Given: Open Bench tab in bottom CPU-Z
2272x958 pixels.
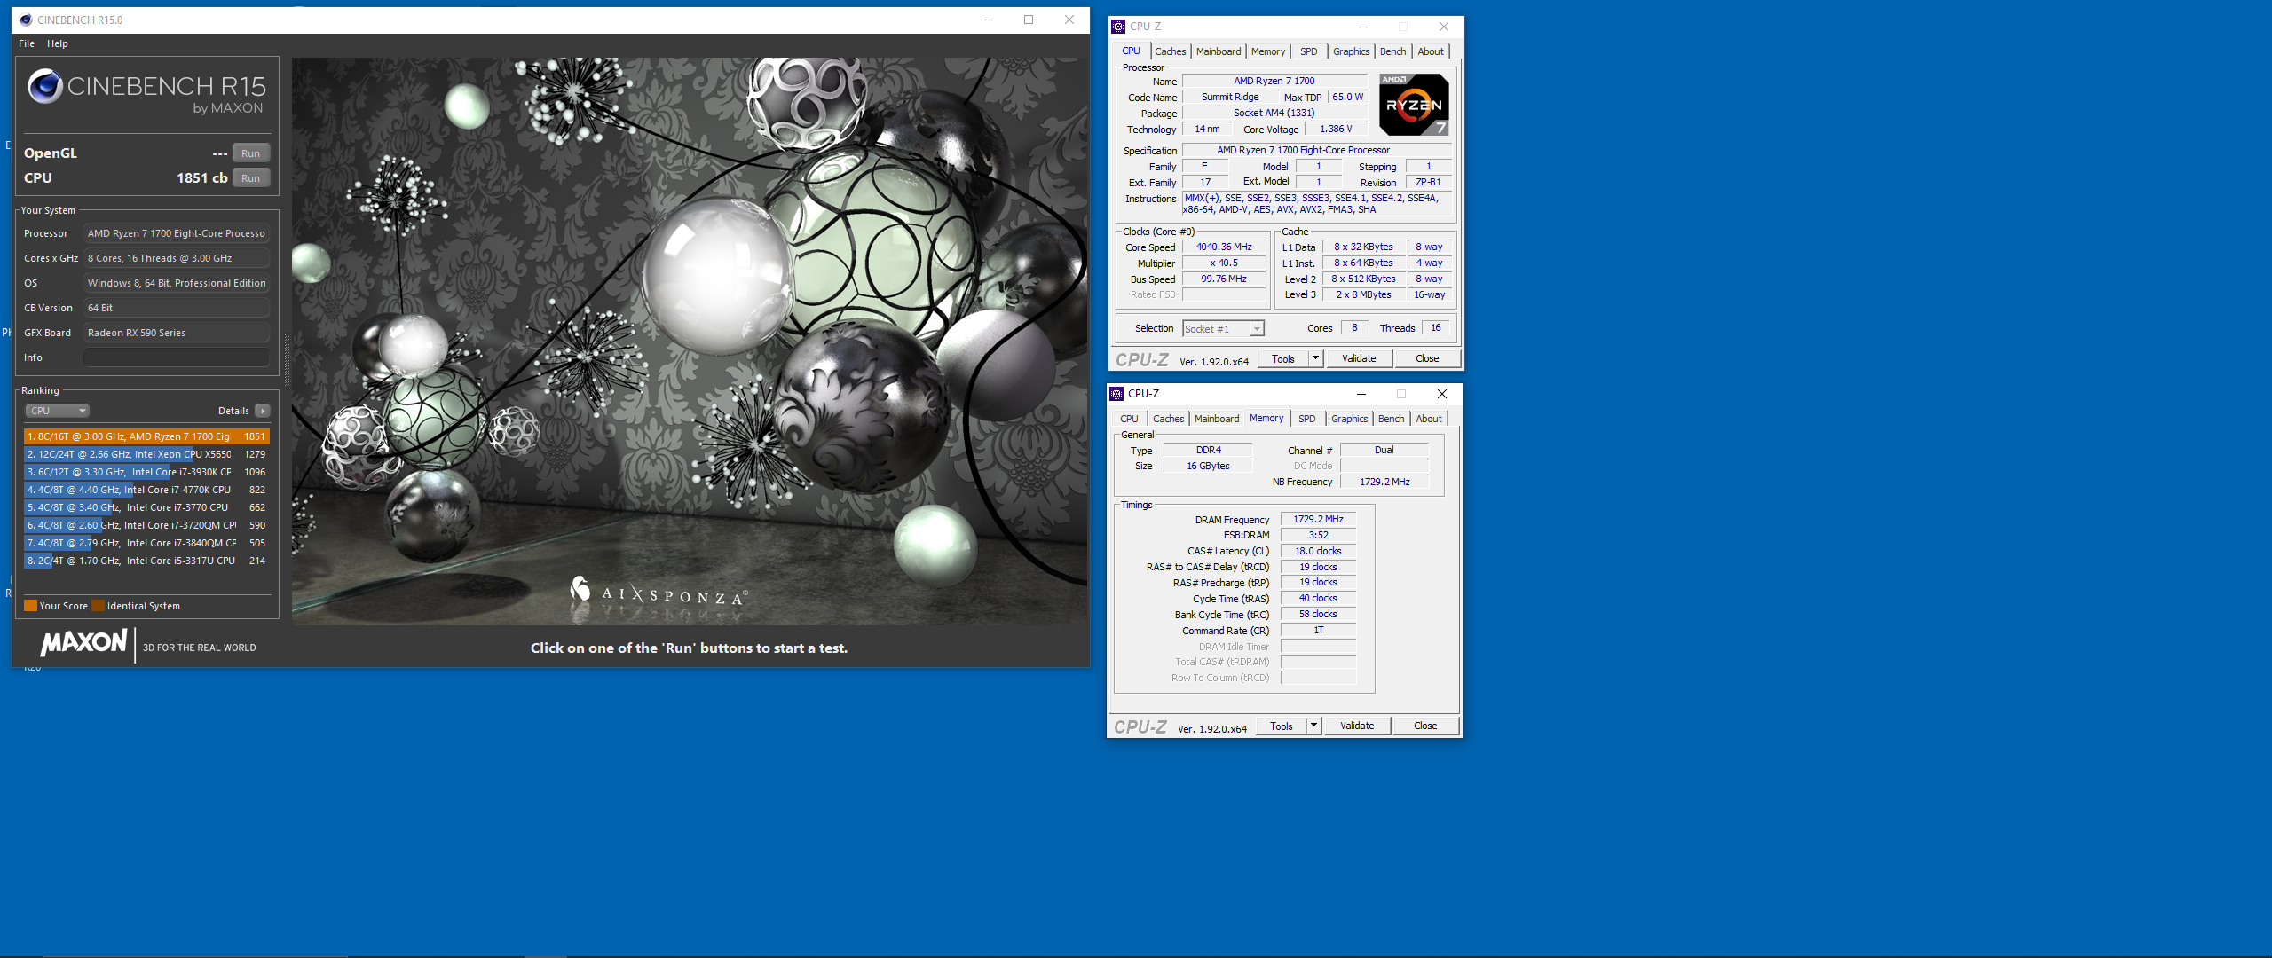Looking at the screenshot, I should 1392,419.
